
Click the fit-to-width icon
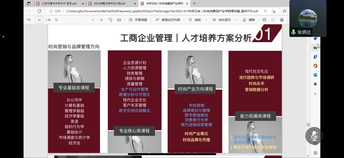click(119, 20)
